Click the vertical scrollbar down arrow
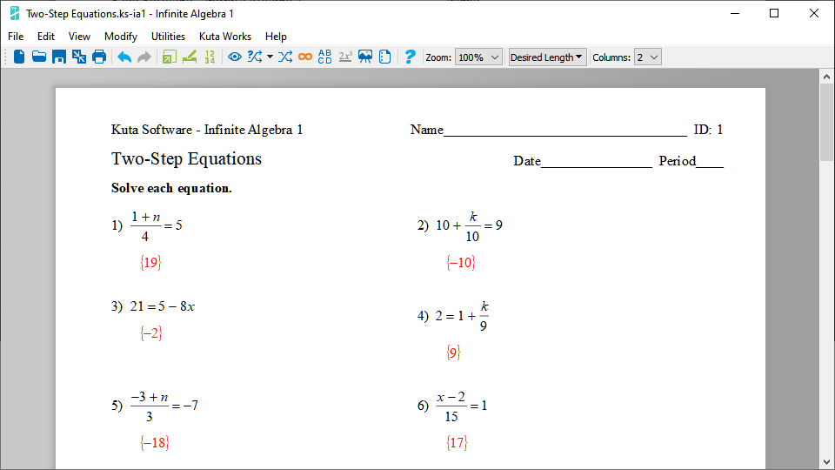The image size is (835, 470). tap(826, 461)
